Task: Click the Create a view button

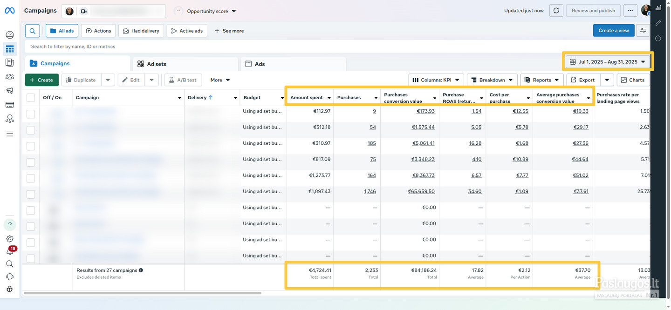Action: pos(614,30)
